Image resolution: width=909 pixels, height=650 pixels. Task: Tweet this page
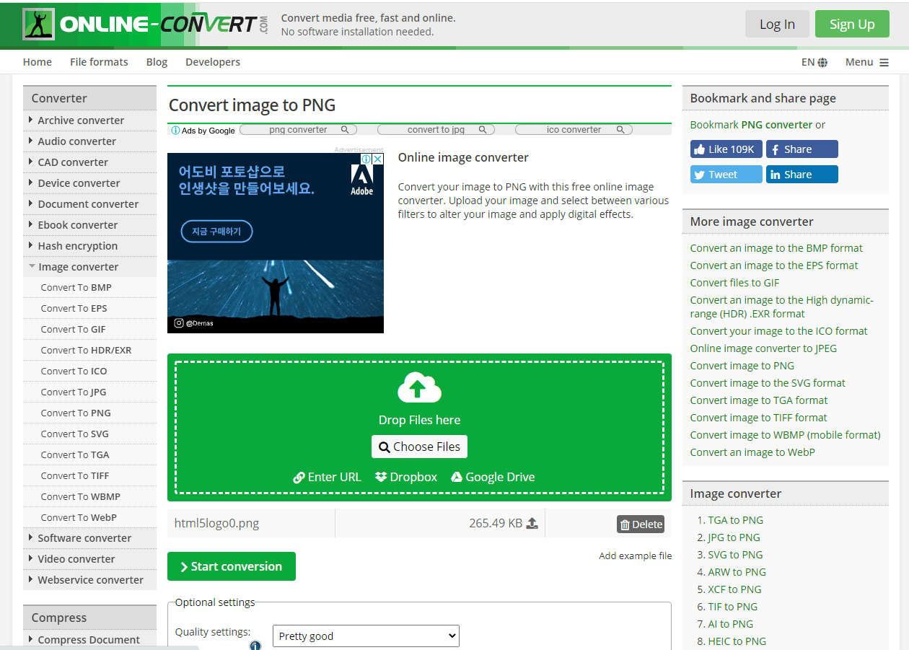tap(726, 175)
